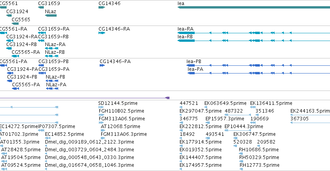Select the lea-PB protein label

(194, 62)
